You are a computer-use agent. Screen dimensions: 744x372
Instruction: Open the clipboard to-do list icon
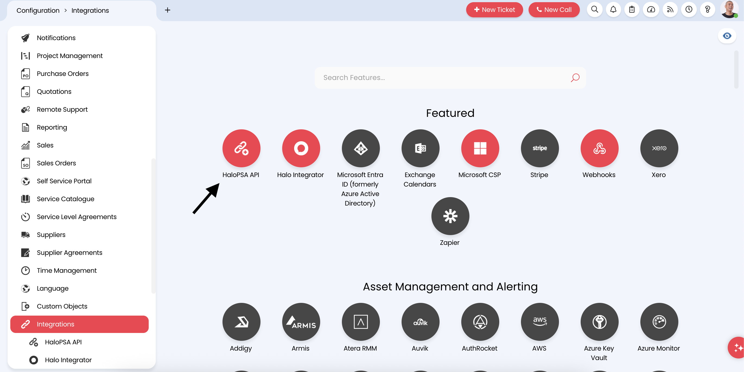pyautogui.click(x=632, y=9)
